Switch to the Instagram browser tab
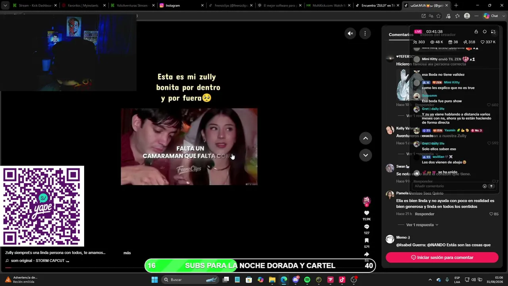508x286 pixels. tap(181, 6)
